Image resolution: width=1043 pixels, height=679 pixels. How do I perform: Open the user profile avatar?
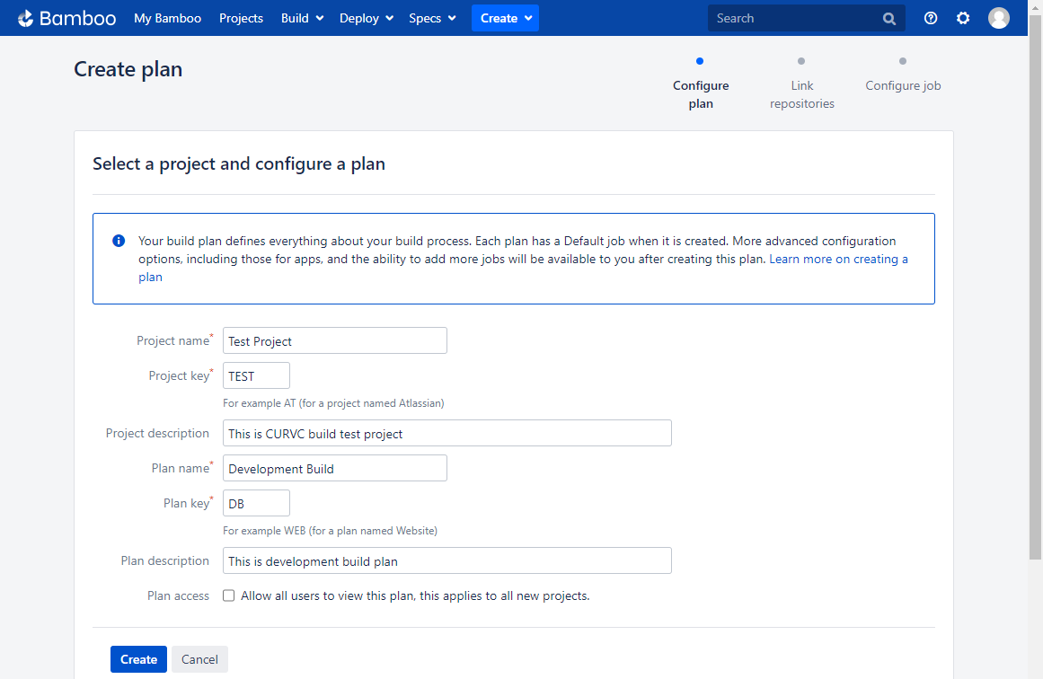coord(998,18)
